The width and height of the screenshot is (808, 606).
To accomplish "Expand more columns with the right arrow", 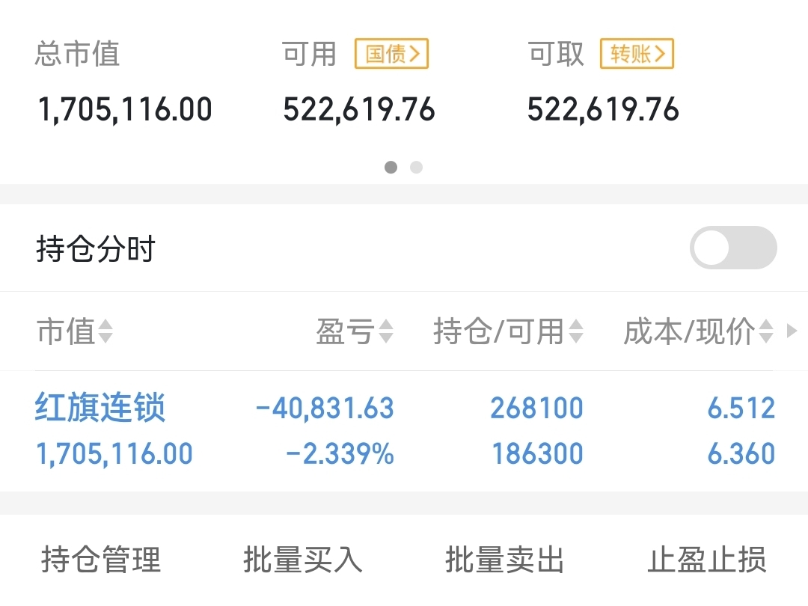I will [x=792, y=331].
